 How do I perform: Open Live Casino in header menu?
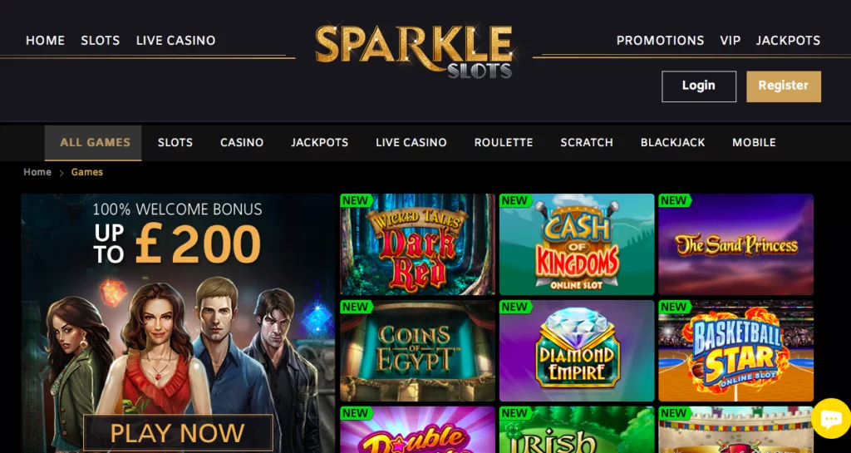tap(175, 41)
